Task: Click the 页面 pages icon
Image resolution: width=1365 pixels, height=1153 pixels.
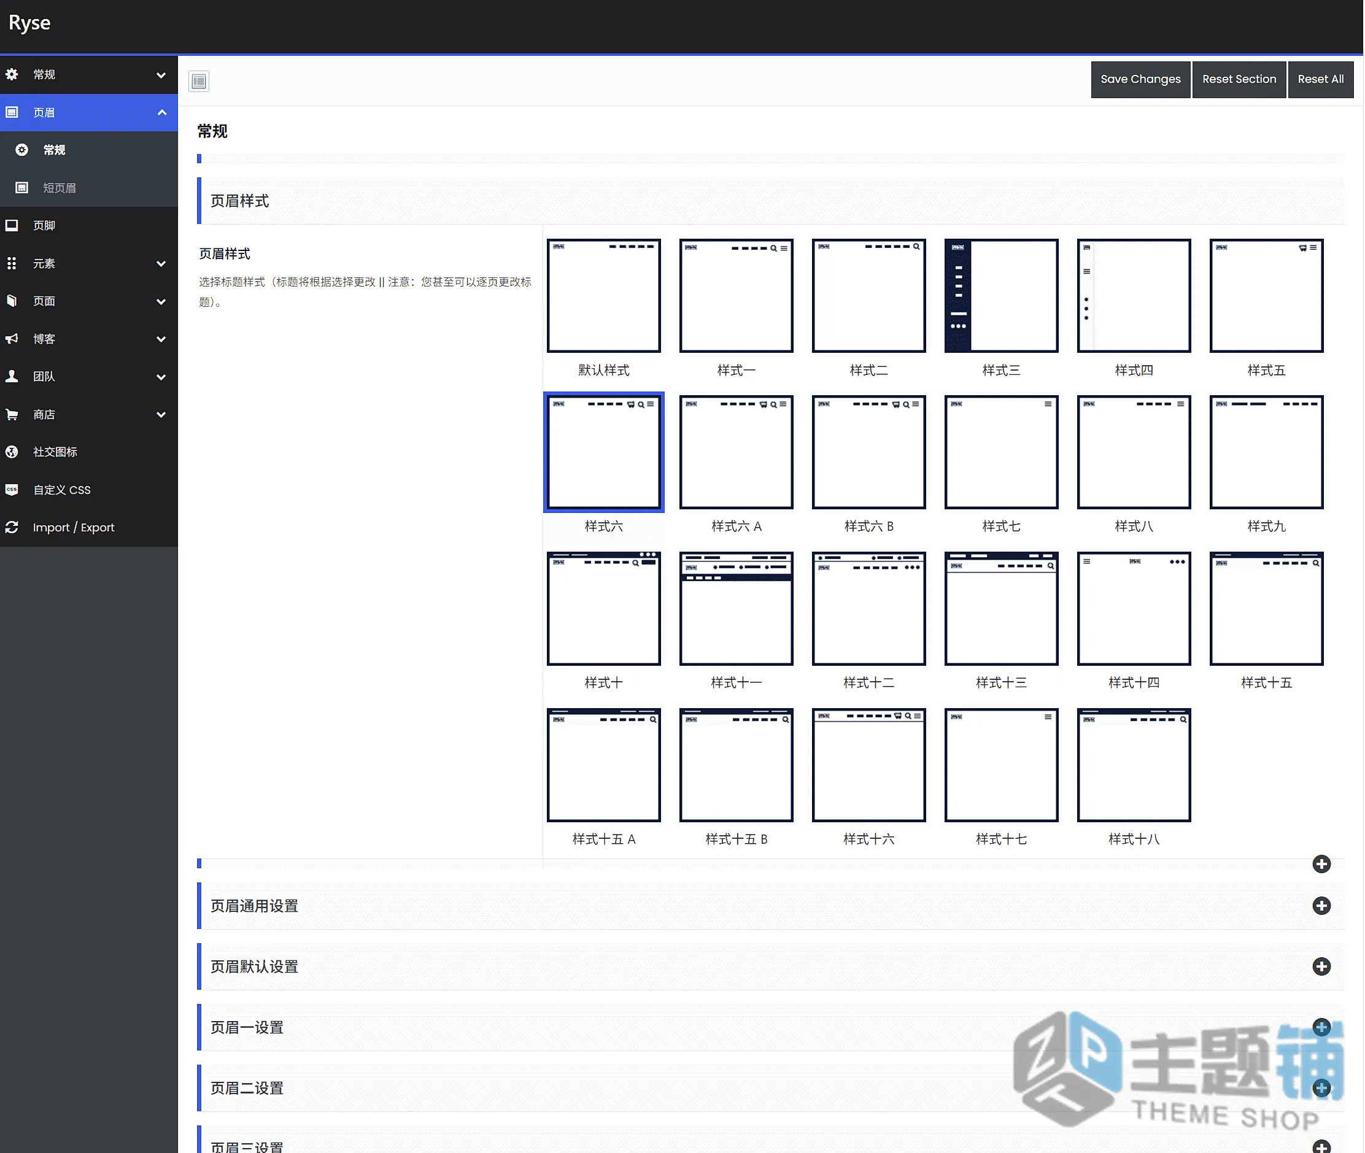Action: (x=12, y=301)
